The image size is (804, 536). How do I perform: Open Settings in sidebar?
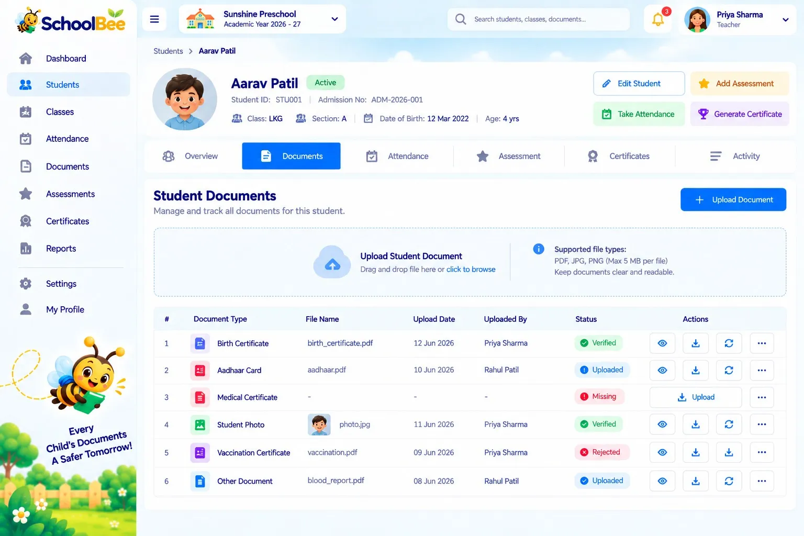[x=69, y=284]
